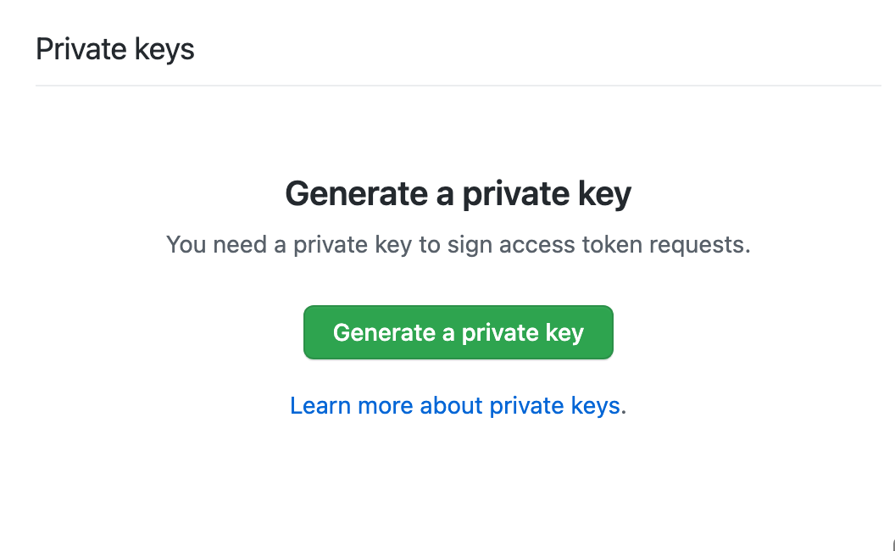The image size is (895, 551).
Task: Click the word 'sign' in the description
Action: click(472, 245)
